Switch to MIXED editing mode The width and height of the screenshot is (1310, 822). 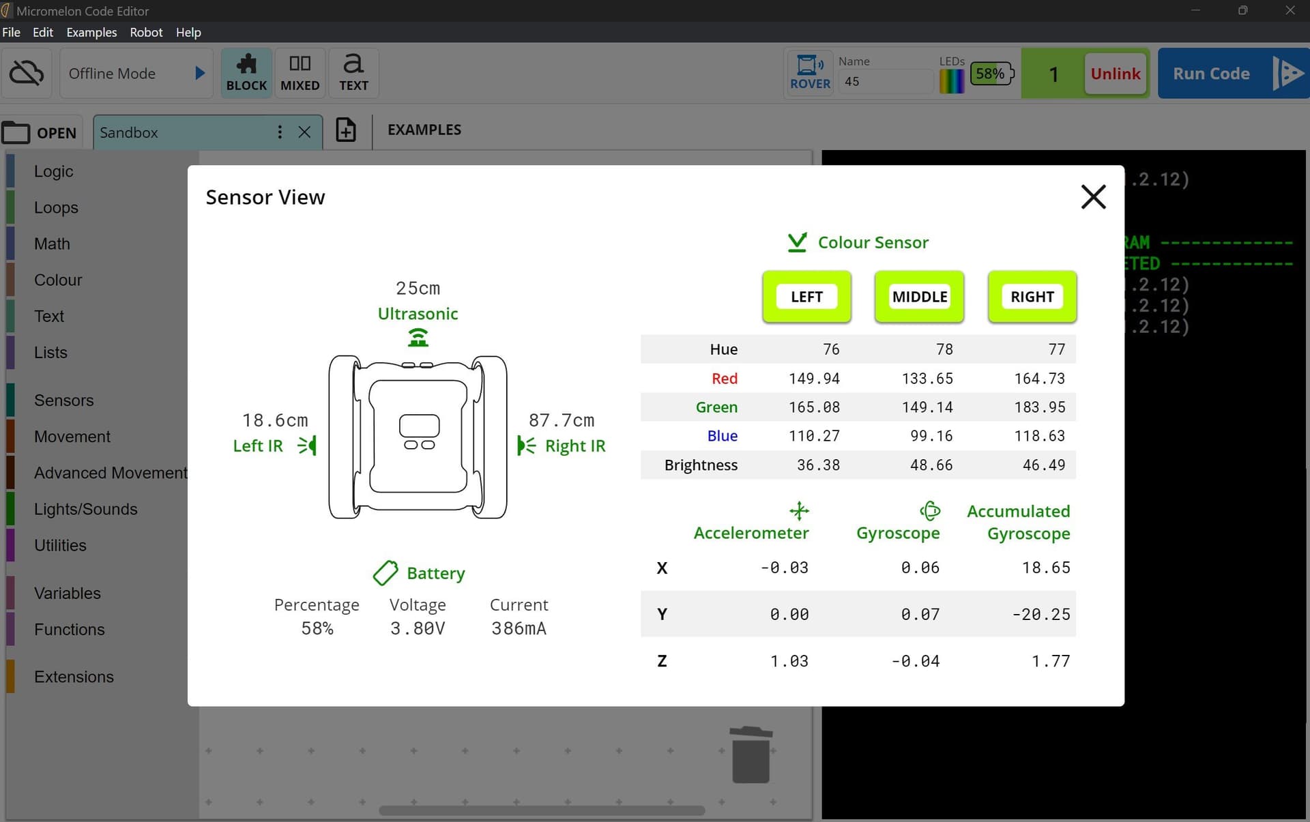click(x=300, y=72)
